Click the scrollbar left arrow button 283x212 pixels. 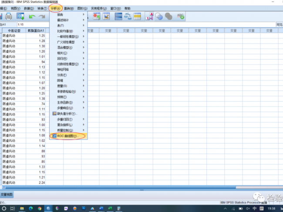tap(3, 187)
